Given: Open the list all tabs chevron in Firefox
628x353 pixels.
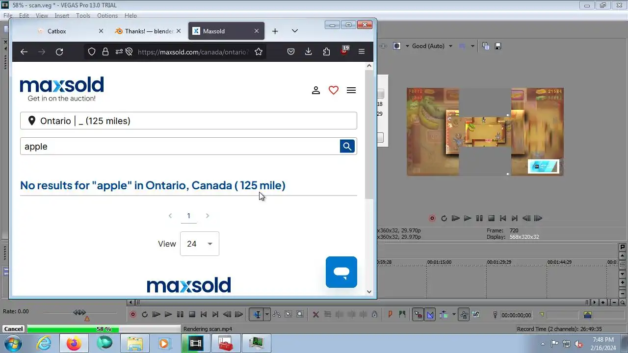Looking at the screenshot, I should [294, 31].
